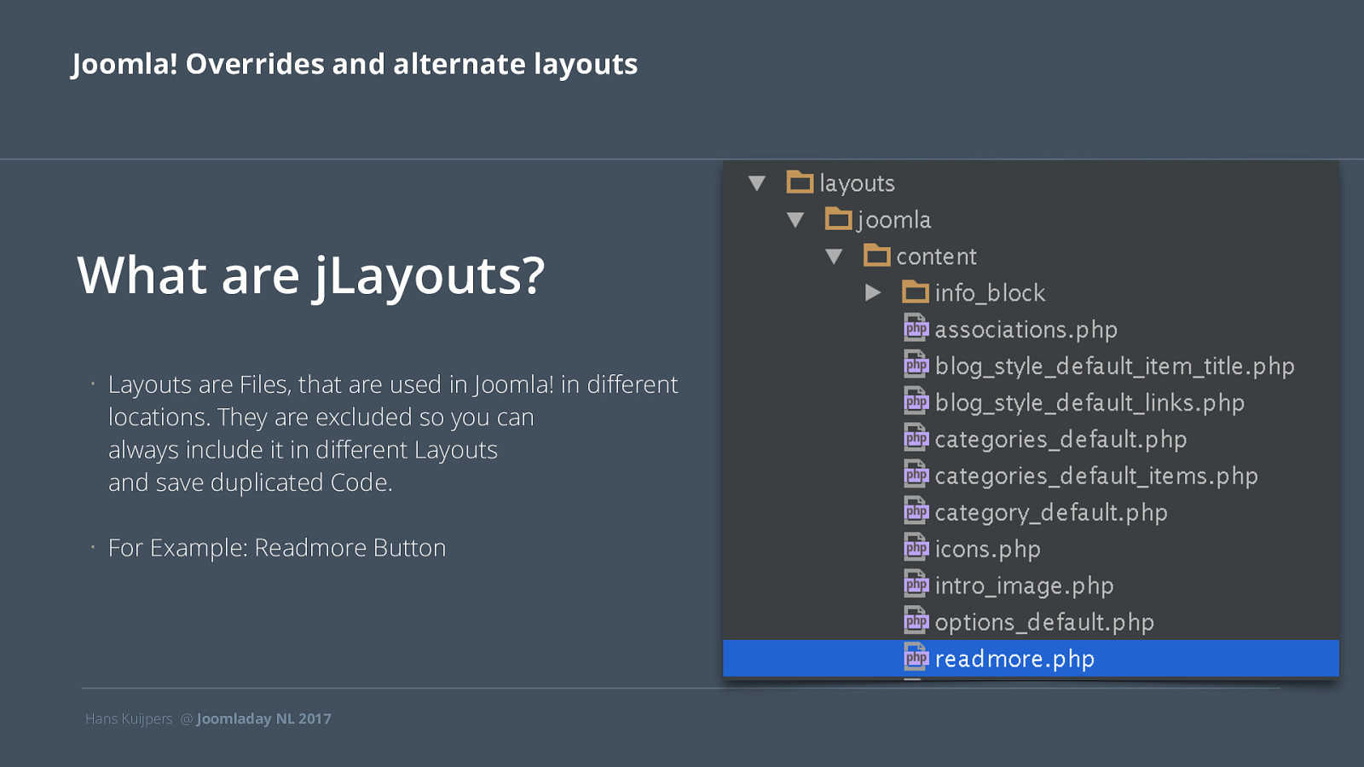This screenshot has width=1364, height=767.
Task: Select categories_default.php file
Action: point(1061,440)
